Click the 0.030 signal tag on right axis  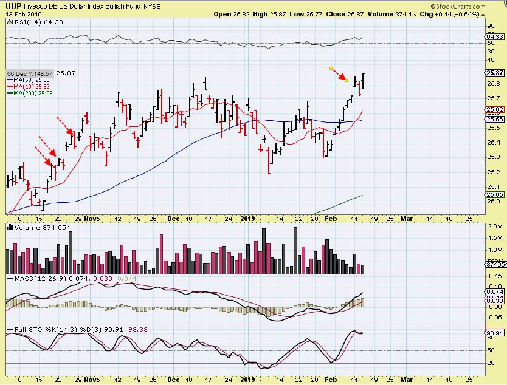point(495,301)
